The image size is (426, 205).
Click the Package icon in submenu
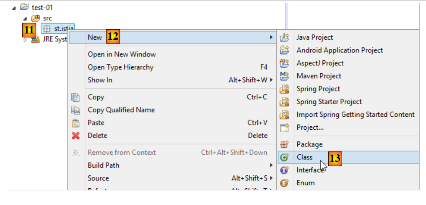pyautogui.click(x=285, y=144)
